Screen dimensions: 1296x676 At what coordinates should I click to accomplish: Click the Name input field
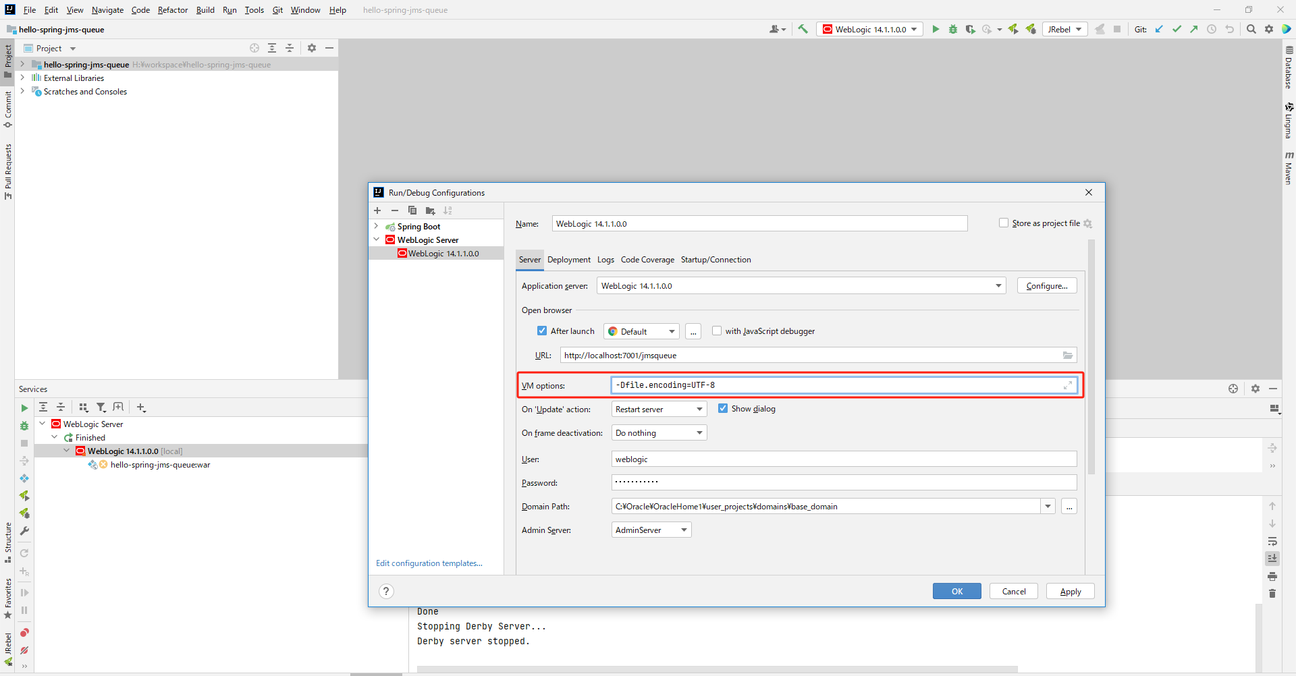point(760,224)
